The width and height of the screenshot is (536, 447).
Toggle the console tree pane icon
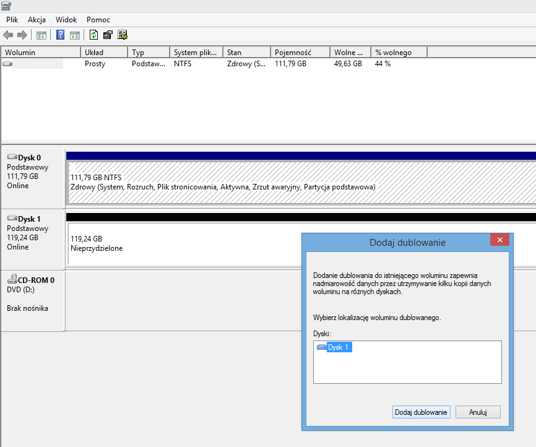click(41, 35)
